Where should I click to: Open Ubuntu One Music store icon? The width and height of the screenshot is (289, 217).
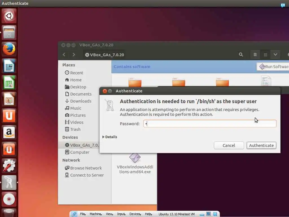click(x=9, y=149)
